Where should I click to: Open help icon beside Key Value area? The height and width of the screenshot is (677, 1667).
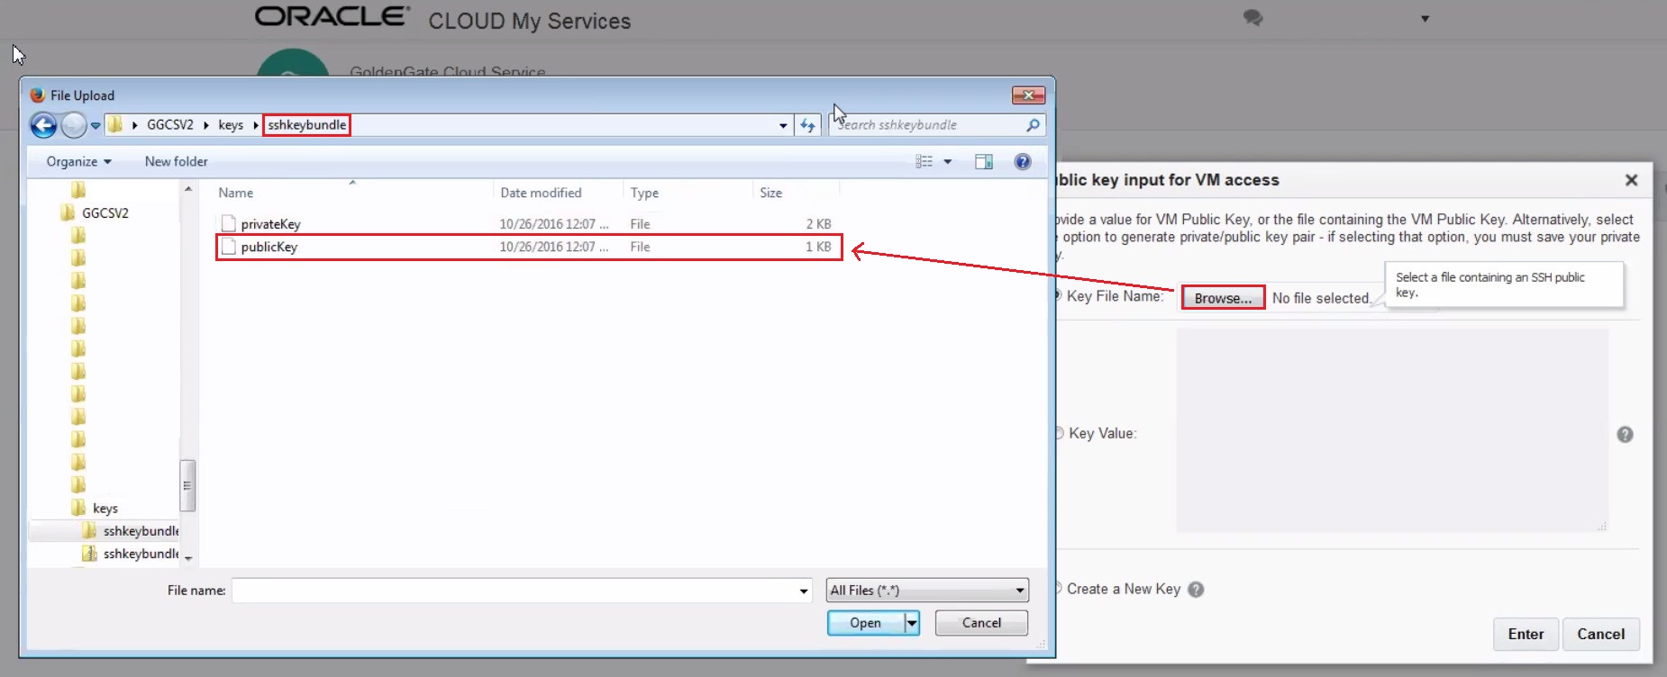pyautogui.click(x=1625, y=435)
